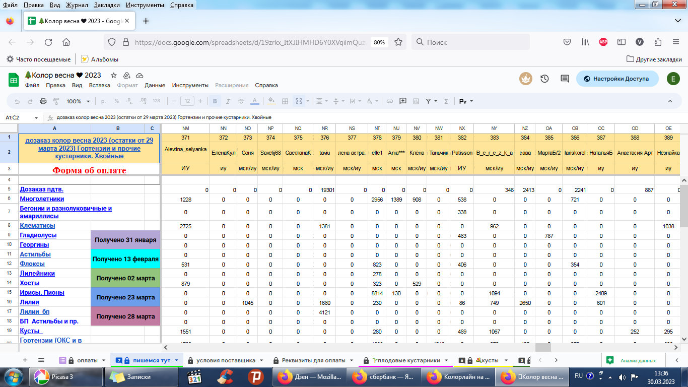Screen dimensions: 688x387
Task: Open the comments panel icon
Action: [565, 79]
